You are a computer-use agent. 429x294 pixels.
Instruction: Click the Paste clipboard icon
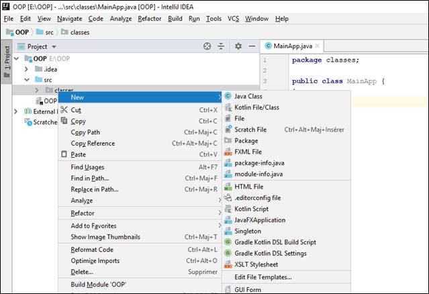(x=64, y=154)
